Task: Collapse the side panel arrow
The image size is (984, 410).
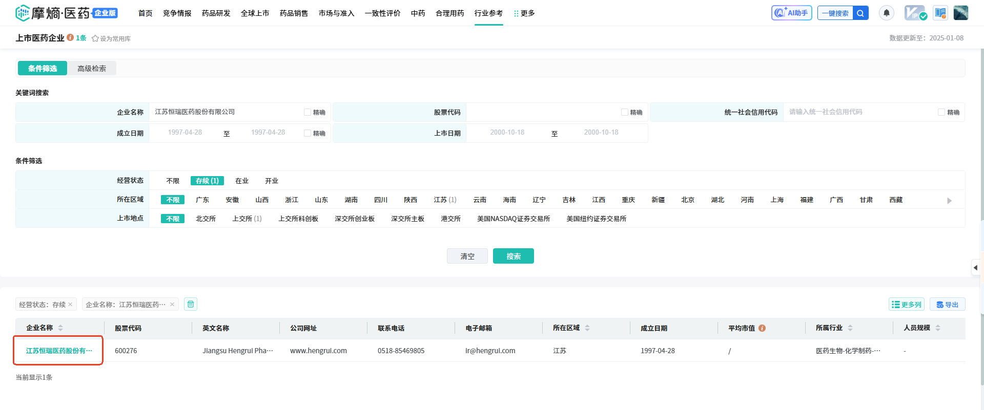Action: click(975, 267)
